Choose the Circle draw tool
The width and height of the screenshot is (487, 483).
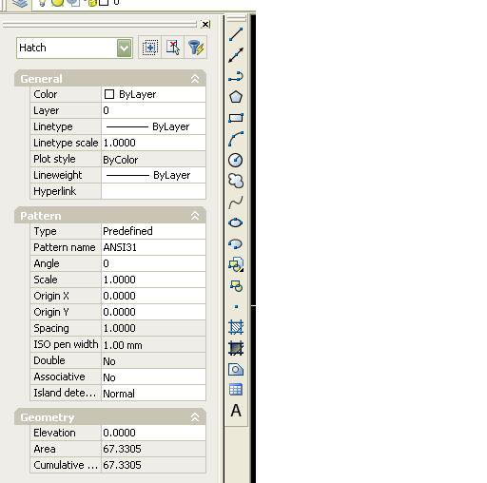(236, 160)
